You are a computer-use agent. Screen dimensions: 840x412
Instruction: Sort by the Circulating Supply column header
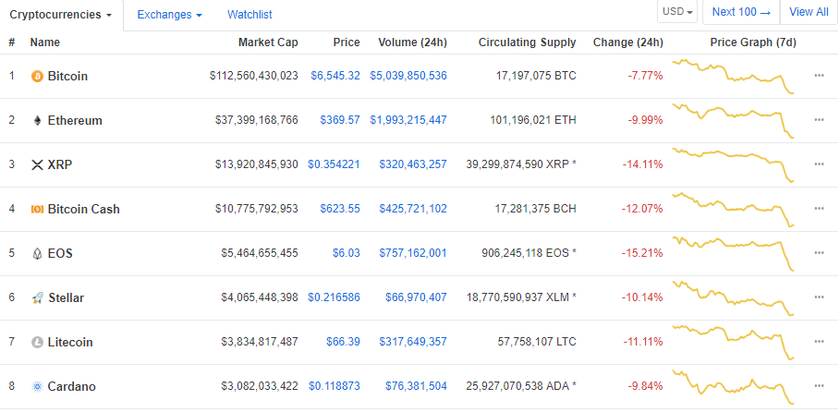(x=527, y=42)
